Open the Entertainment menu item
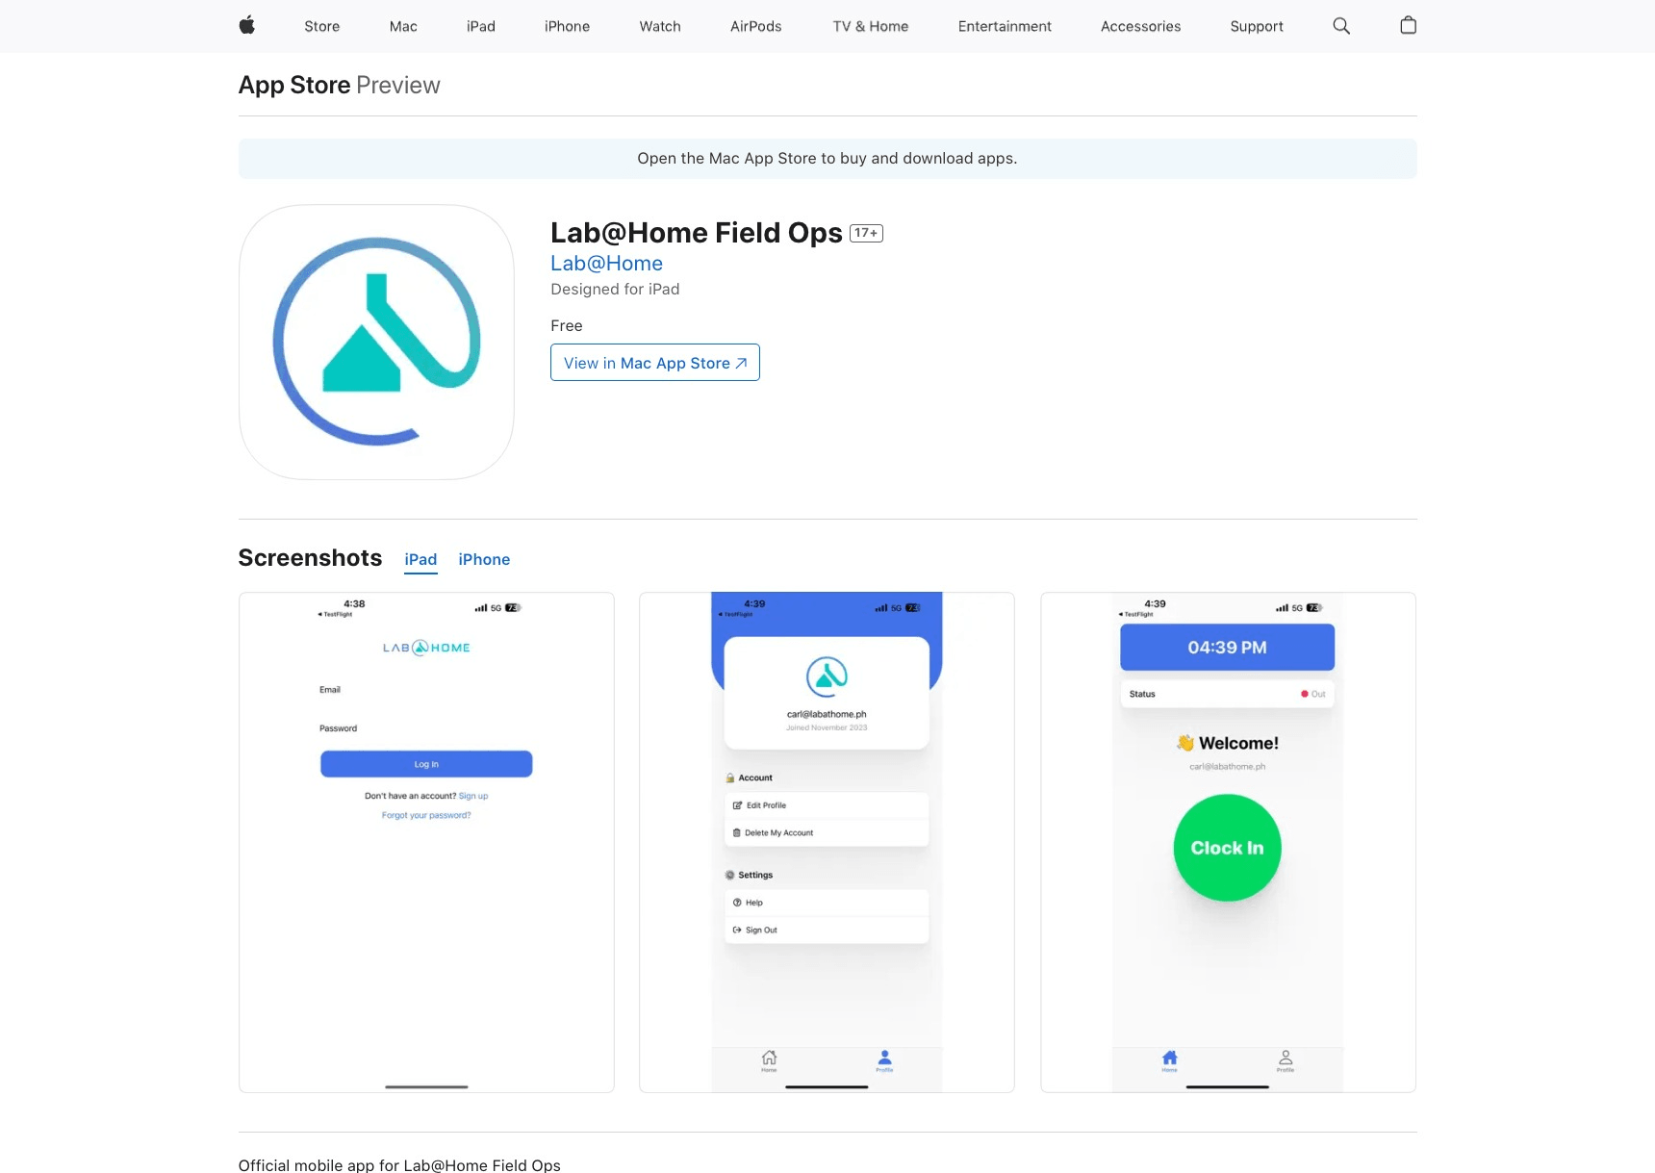 point(1004,26)
